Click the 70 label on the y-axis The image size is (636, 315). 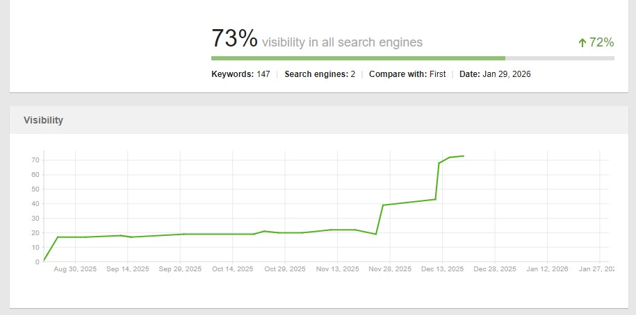coord(33,160)
